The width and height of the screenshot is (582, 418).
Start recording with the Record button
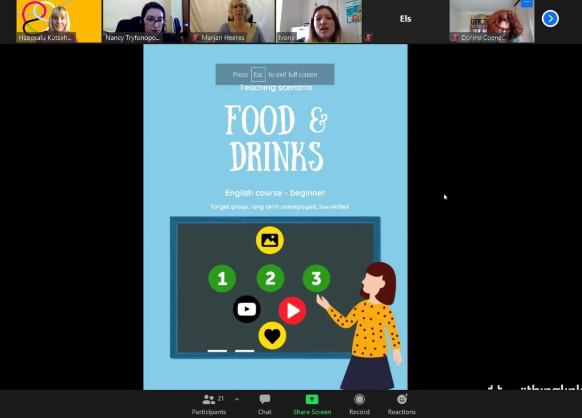(359, 404)
